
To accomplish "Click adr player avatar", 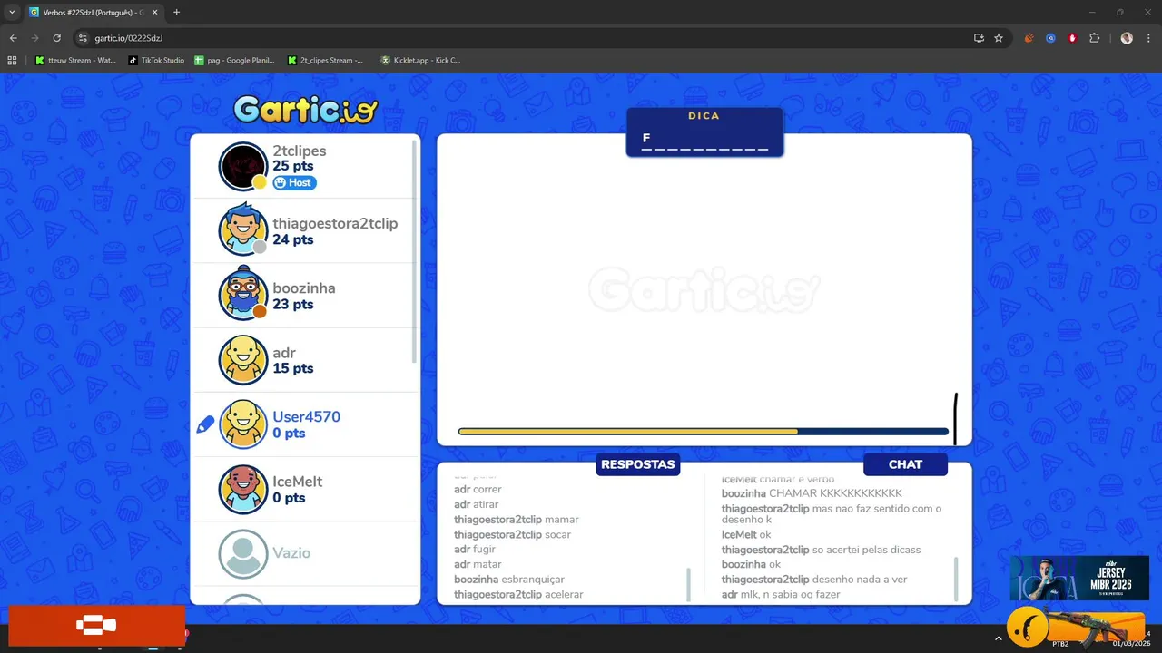I will tap(243, 360).
